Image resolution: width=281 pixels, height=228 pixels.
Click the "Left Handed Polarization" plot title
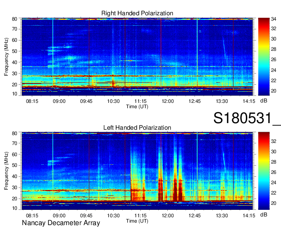137,128
